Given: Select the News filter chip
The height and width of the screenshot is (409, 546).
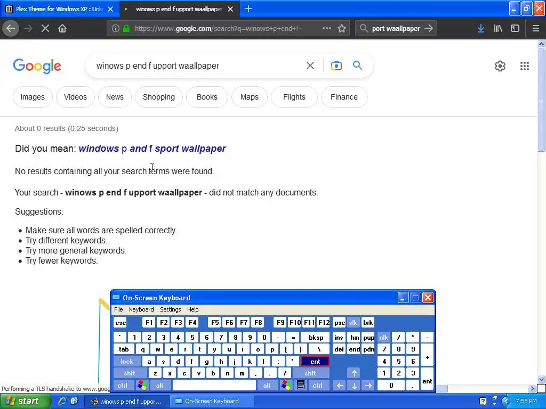Looking at the screenshot, I should pyautogui.click(x=115, y=97).
